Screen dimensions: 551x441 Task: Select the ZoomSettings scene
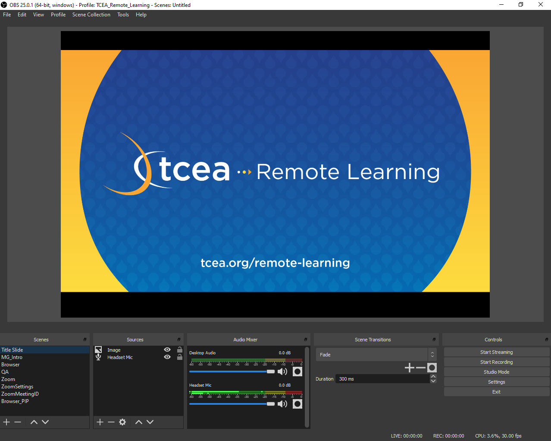(x=45, y=387)
